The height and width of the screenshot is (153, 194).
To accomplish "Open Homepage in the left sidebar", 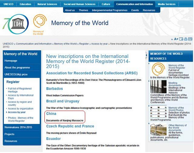I will click(11, 61).
